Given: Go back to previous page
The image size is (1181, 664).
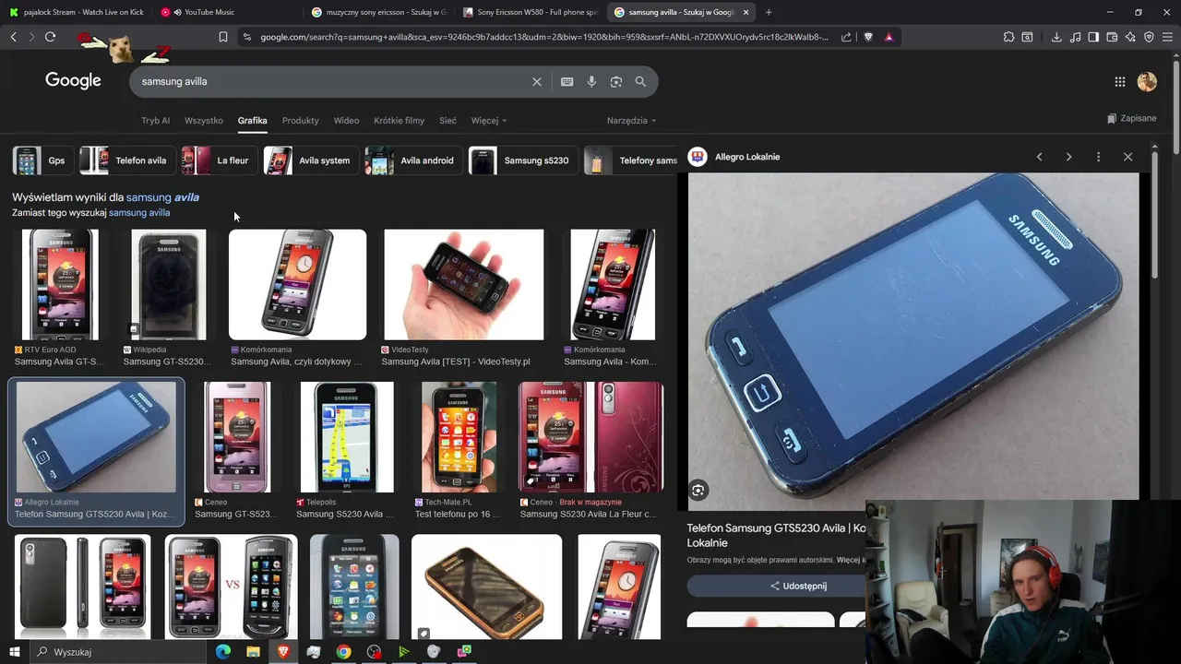Looking at the screenshot, I should pos(13,37).
